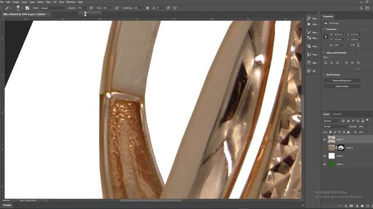Viewport: 373px width, 209px height.
Task: Click flip horizontal in Transform section
Action: coord(353,45)
